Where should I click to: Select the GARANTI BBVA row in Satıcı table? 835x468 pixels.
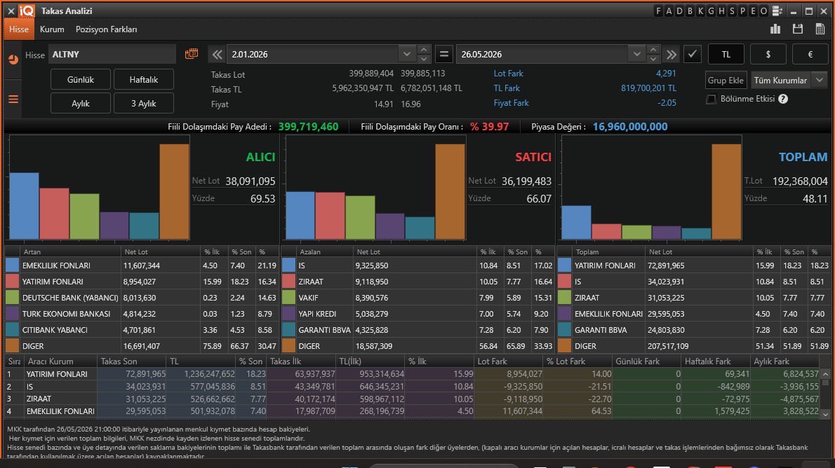coord(418,330)
